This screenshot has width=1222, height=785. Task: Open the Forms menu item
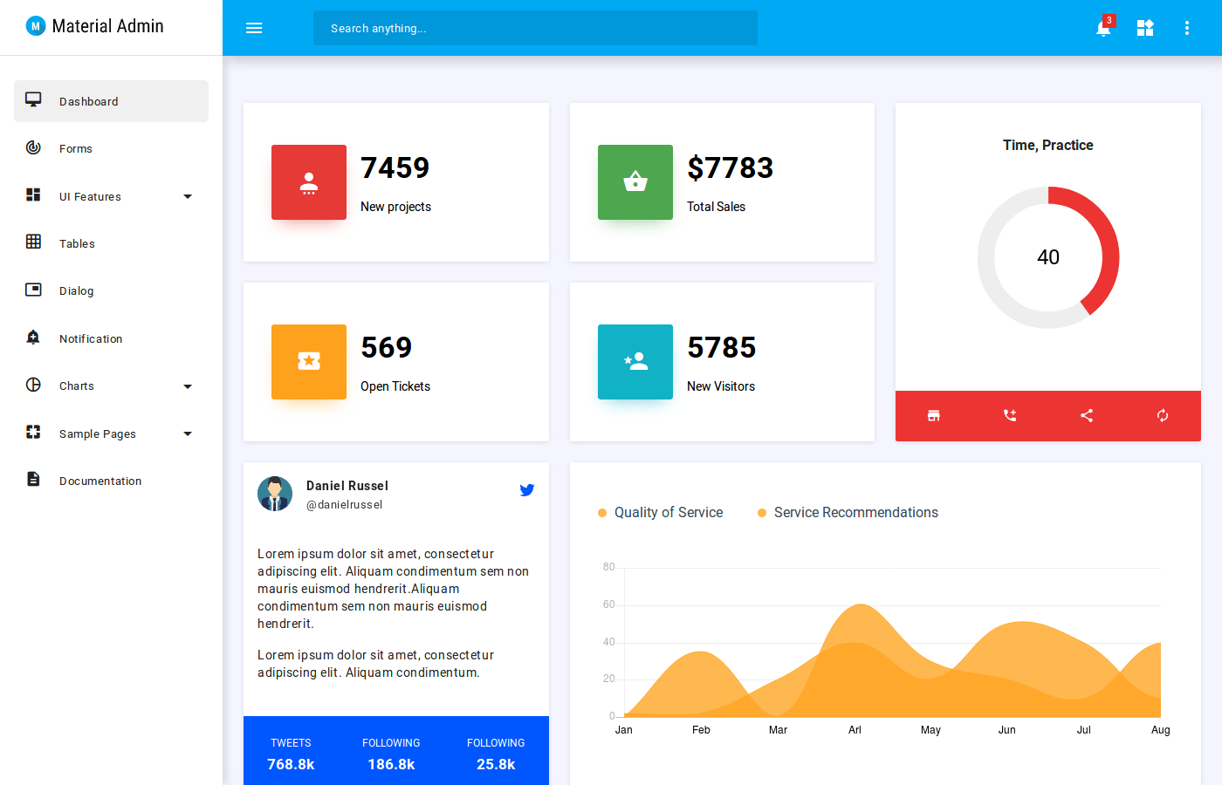(111, 148)
